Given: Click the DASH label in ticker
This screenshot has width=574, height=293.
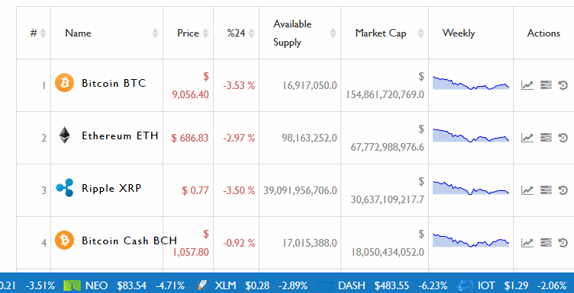Looking at the screenshot, I should point(351,285).
